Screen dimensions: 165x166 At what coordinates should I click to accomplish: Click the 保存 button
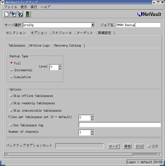(127, 146)
